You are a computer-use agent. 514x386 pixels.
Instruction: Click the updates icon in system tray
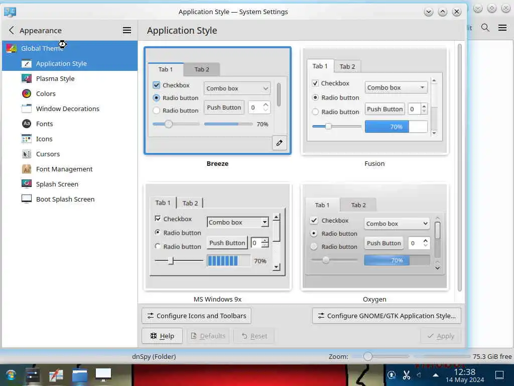392,375
